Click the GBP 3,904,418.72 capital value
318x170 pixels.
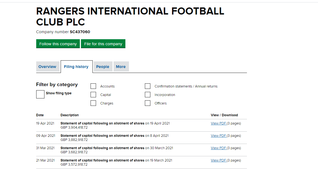pos(74,127)
